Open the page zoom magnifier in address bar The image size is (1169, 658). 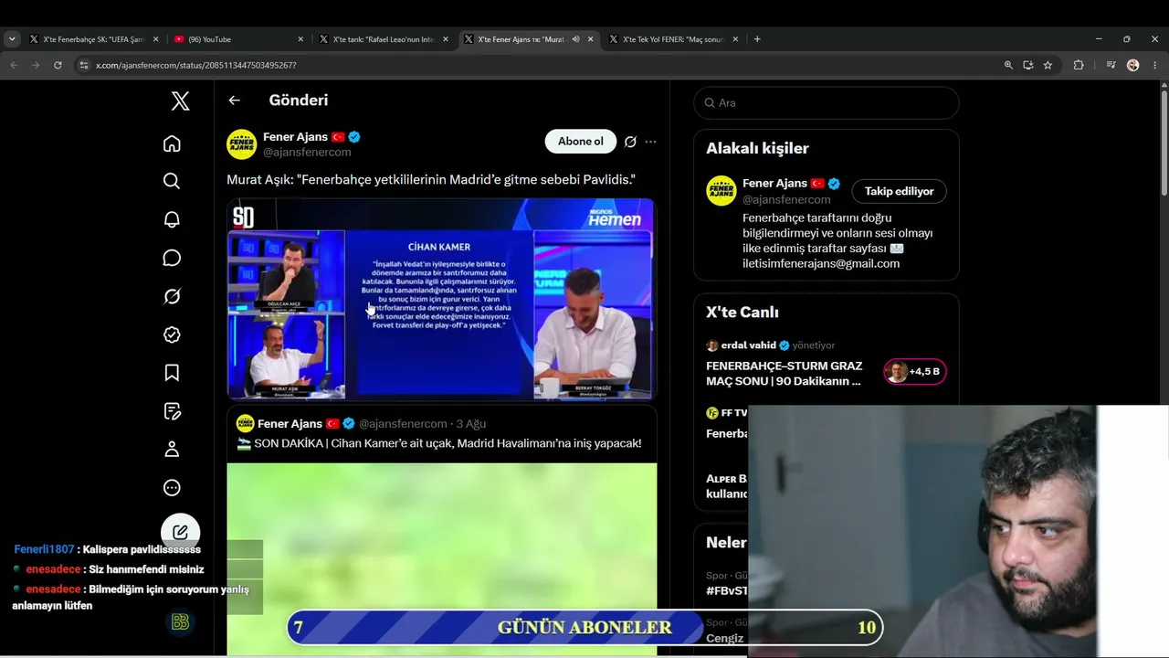(x=1008, y=65)
